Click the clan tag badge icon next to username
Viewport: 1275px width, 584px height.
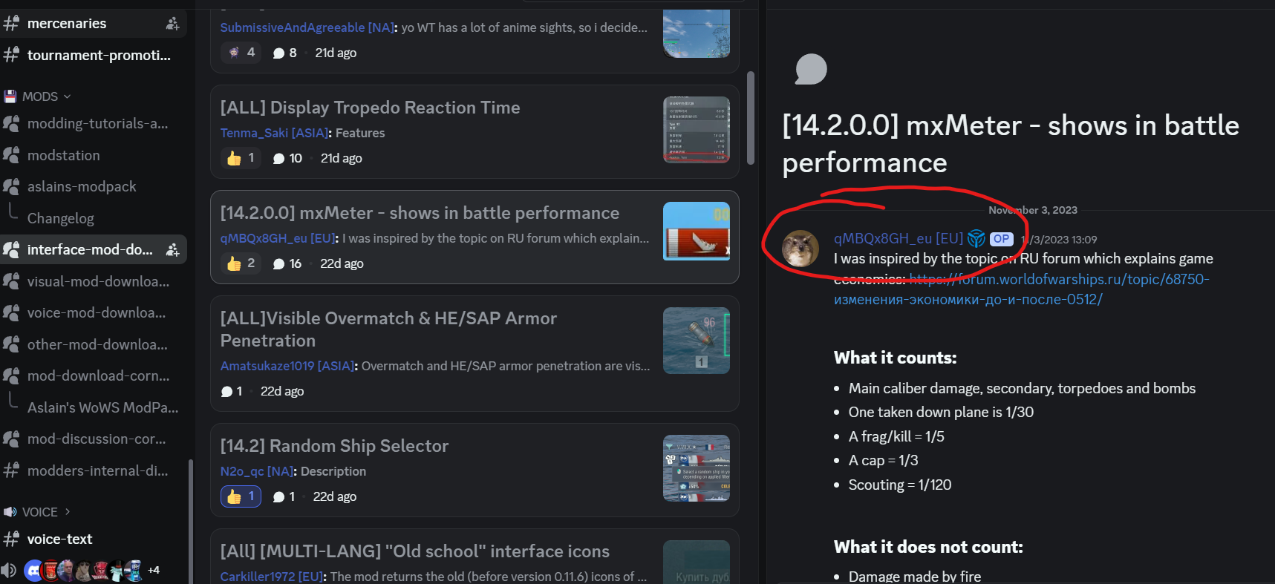(x=976, y=238)
